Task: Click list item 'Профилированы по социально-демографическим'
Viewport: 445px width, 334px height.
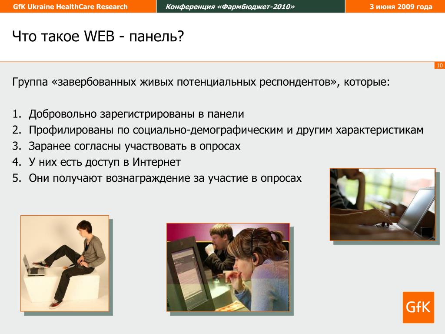Action: 218,130
